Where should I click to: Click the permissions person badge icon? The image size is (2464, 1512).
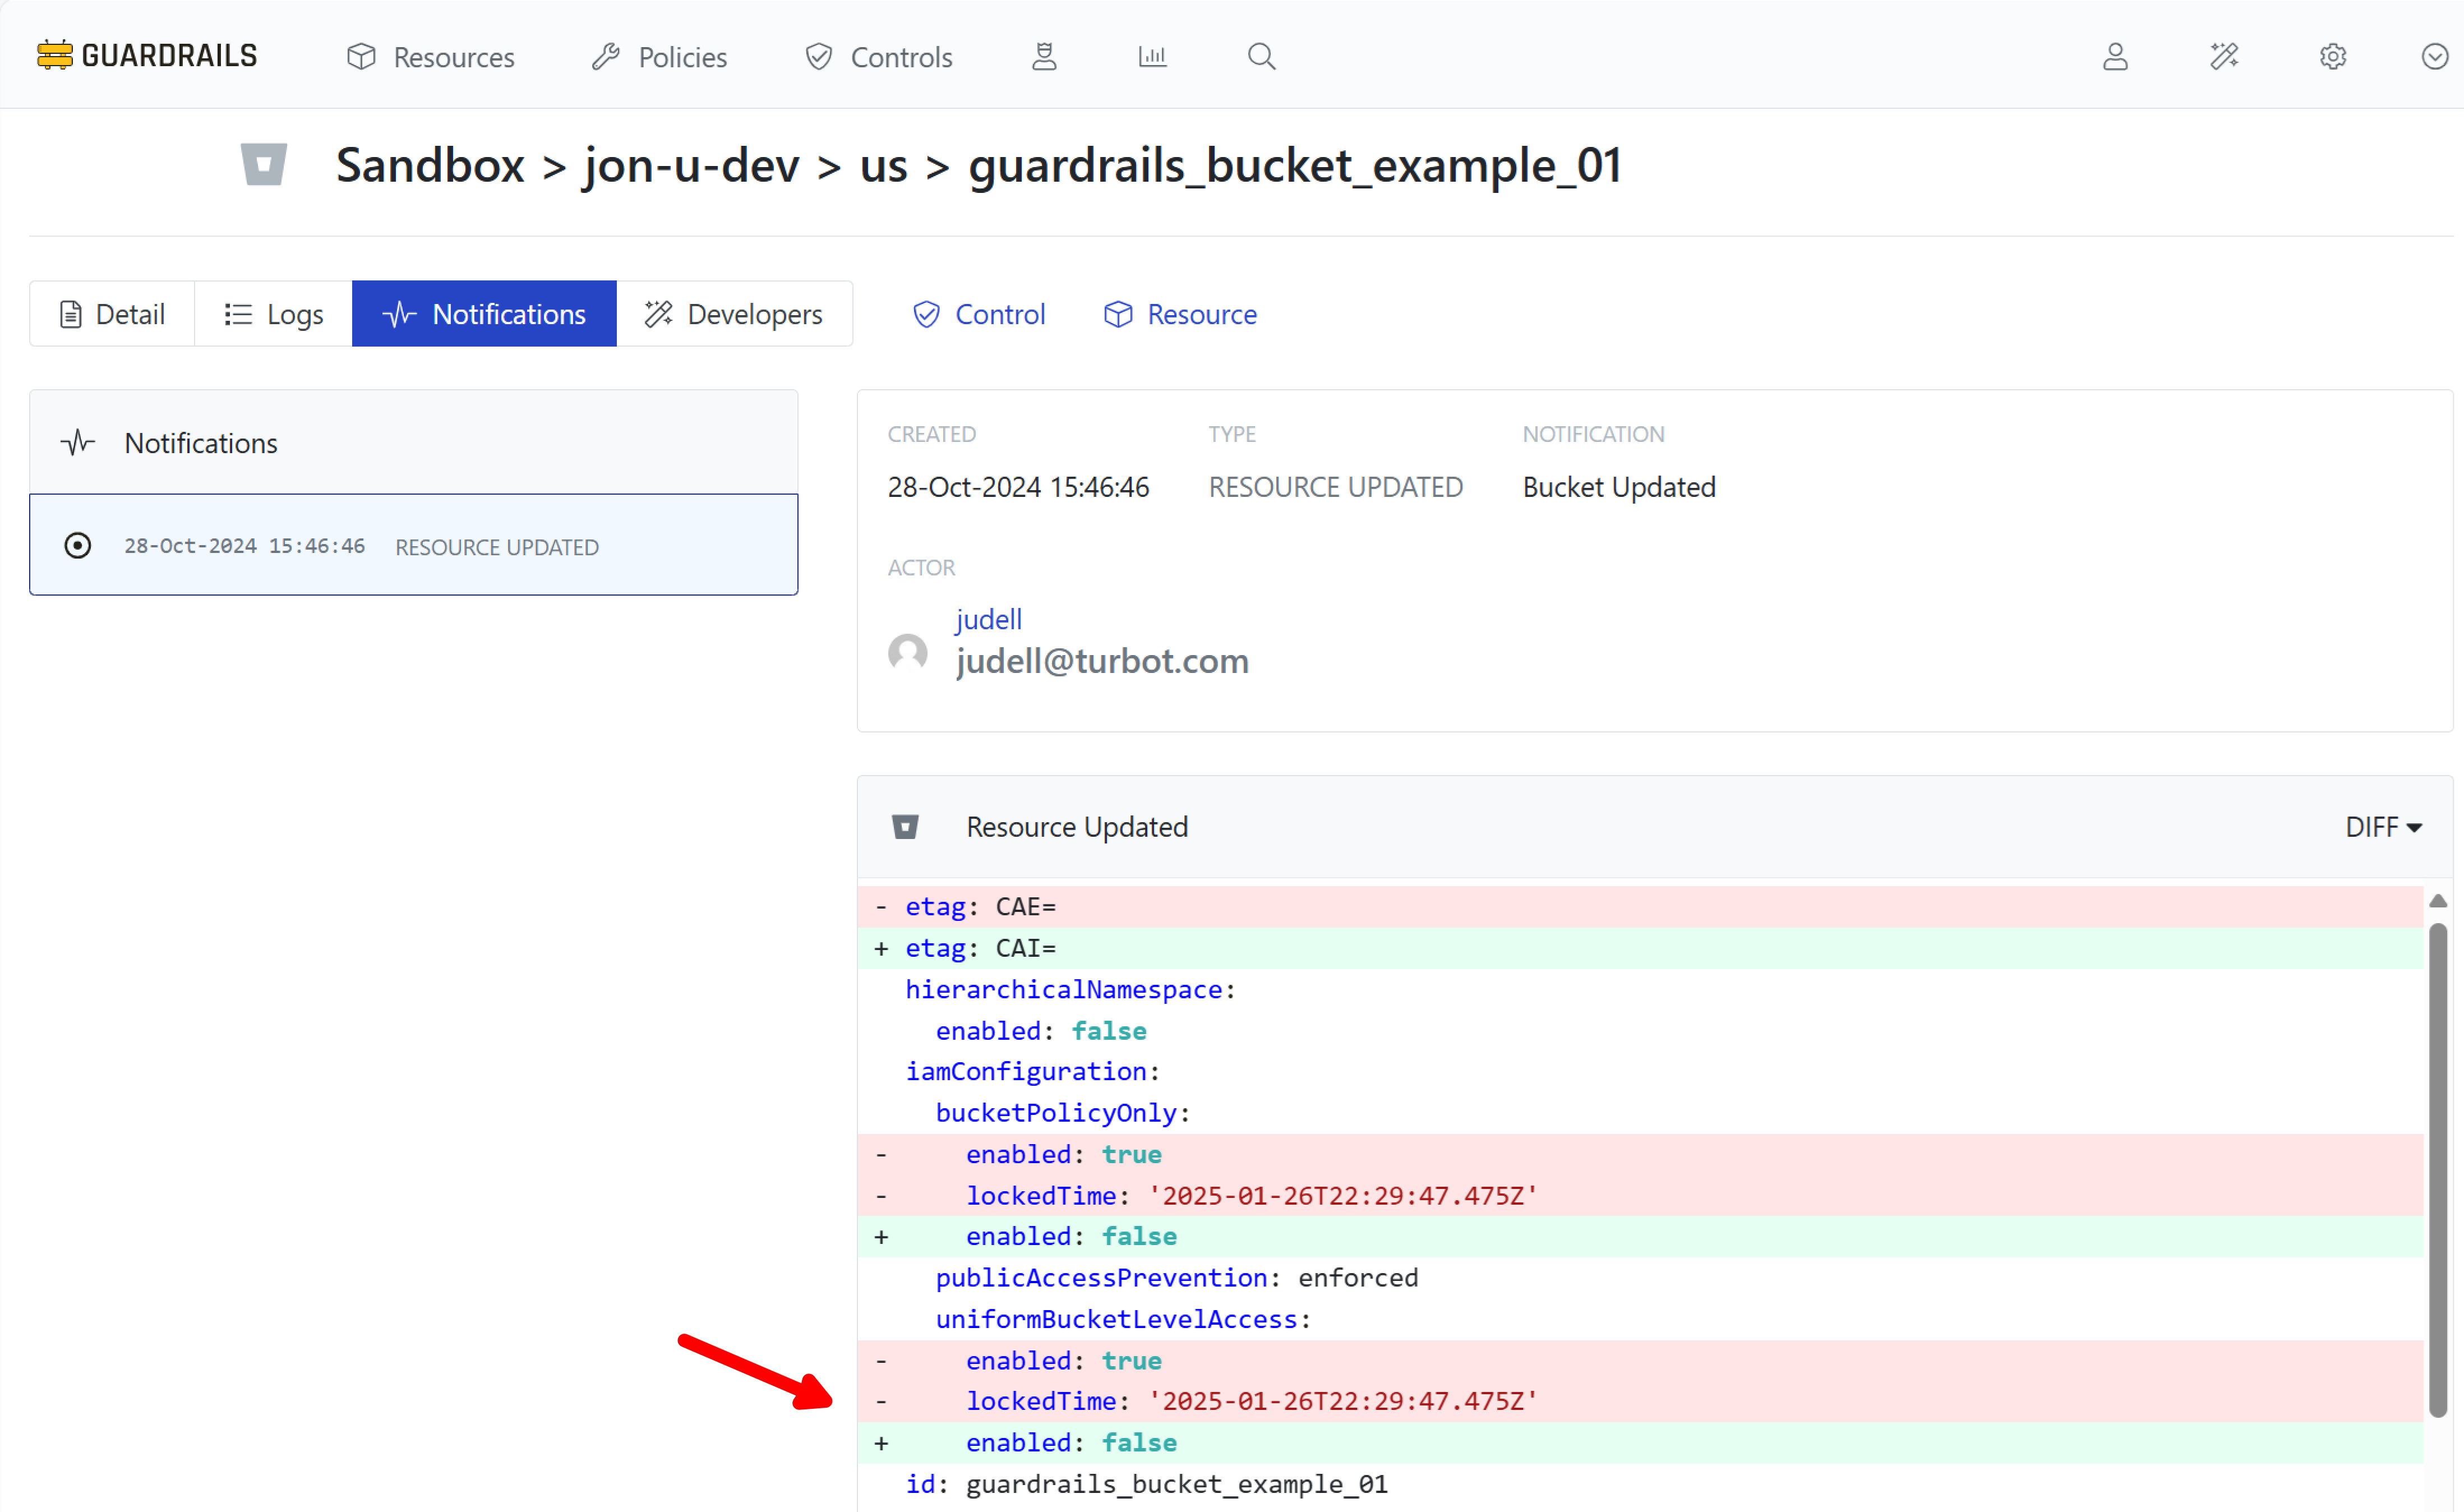coord(1044,56)
